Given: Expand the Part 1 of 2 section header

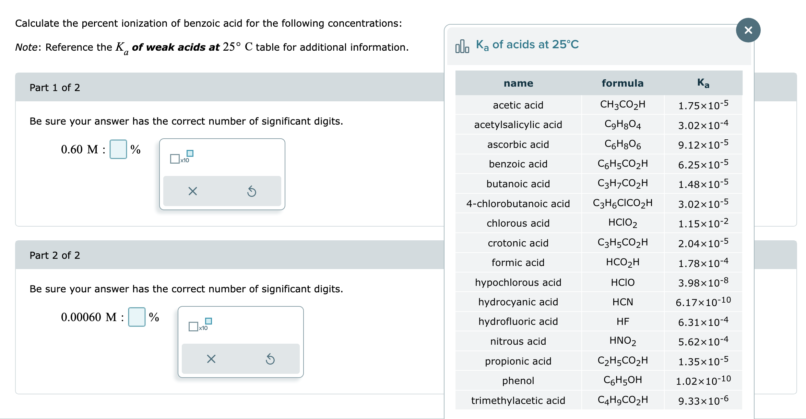Looking at the screenshot, I should point(55,88).
